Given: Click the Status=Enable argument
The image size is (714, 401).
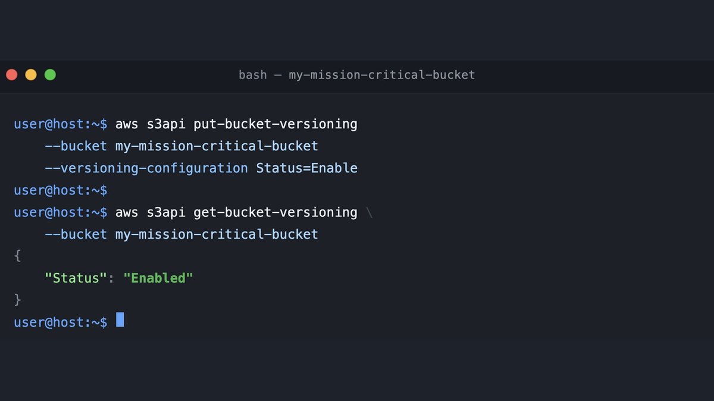Looking at the screenshot, I should (x=307, y=168).
